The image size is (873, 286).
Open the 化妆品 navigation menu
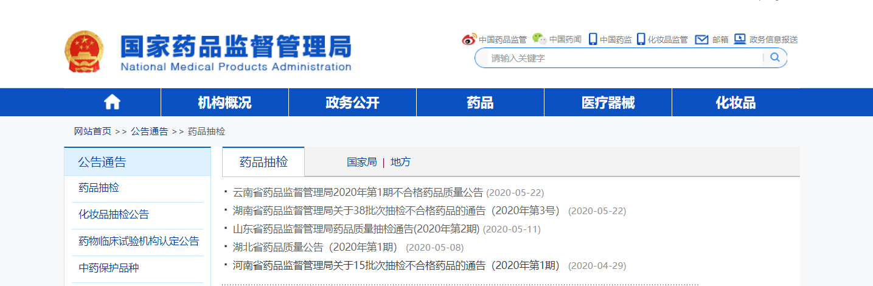point(736,102)
